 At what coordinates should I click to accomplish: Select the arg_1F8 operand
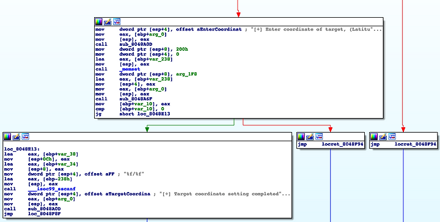click(186, 74)
